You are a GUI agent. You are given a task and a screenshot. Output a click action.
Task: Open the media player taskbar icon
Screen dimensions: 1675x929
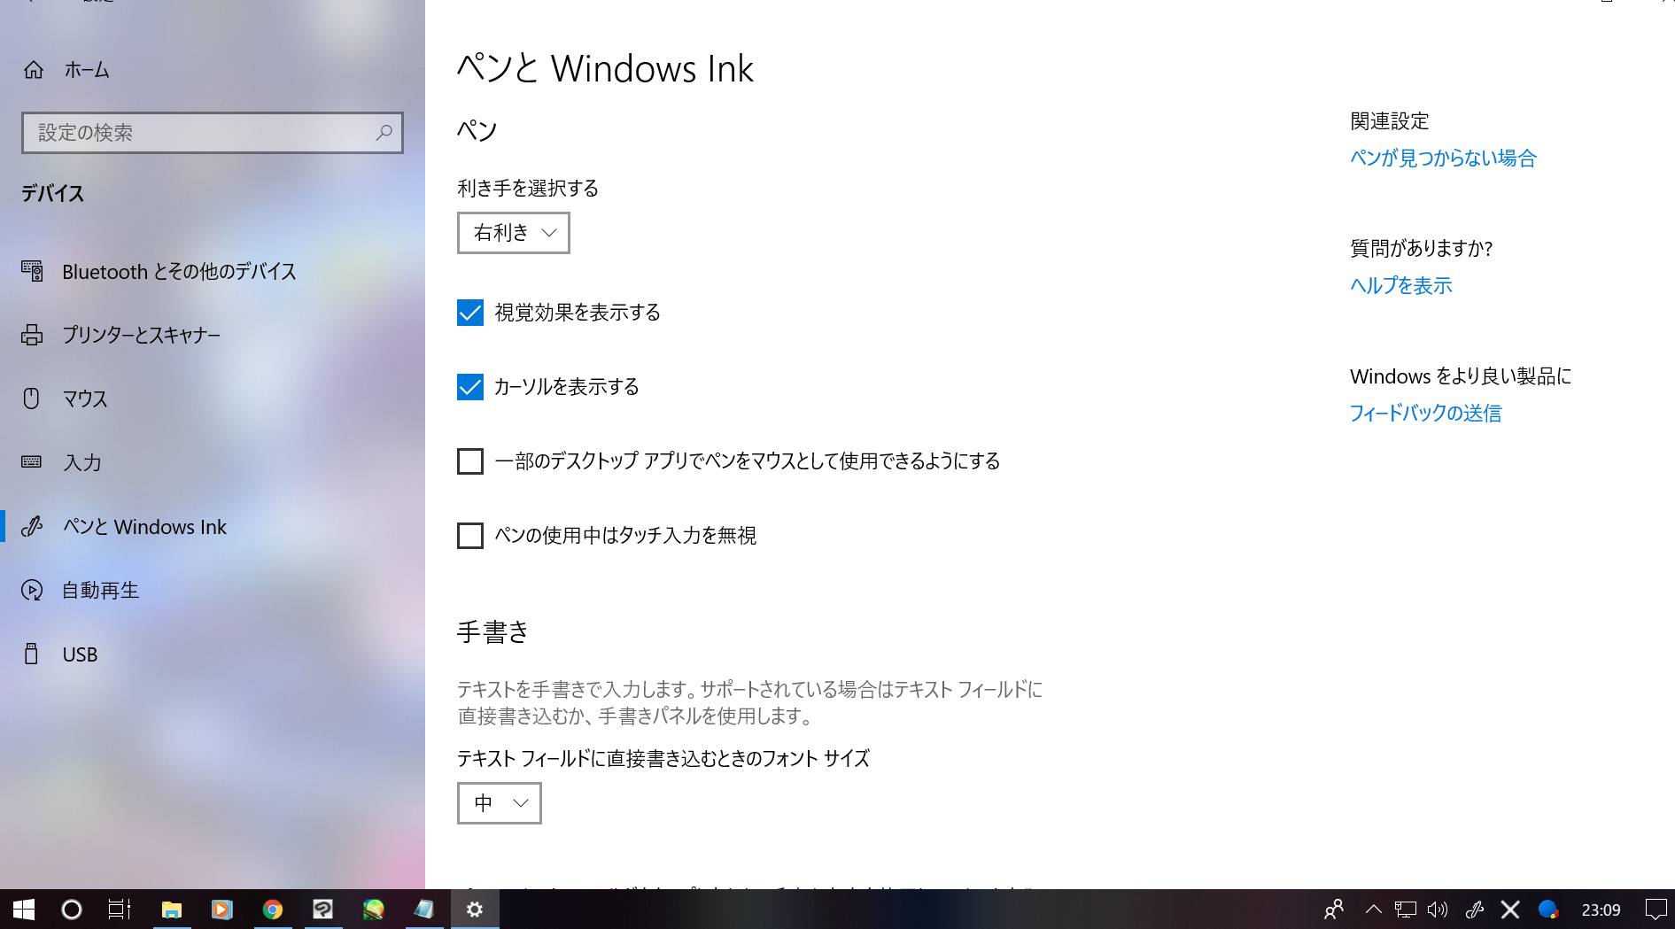tap(222, 910)
